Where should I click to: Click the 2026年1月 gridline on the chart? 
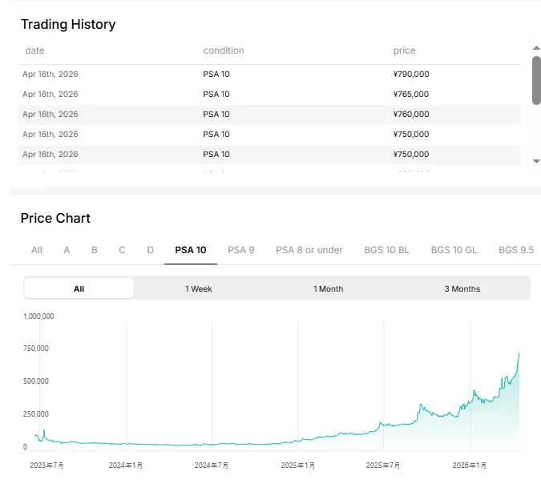pos(470,385)
